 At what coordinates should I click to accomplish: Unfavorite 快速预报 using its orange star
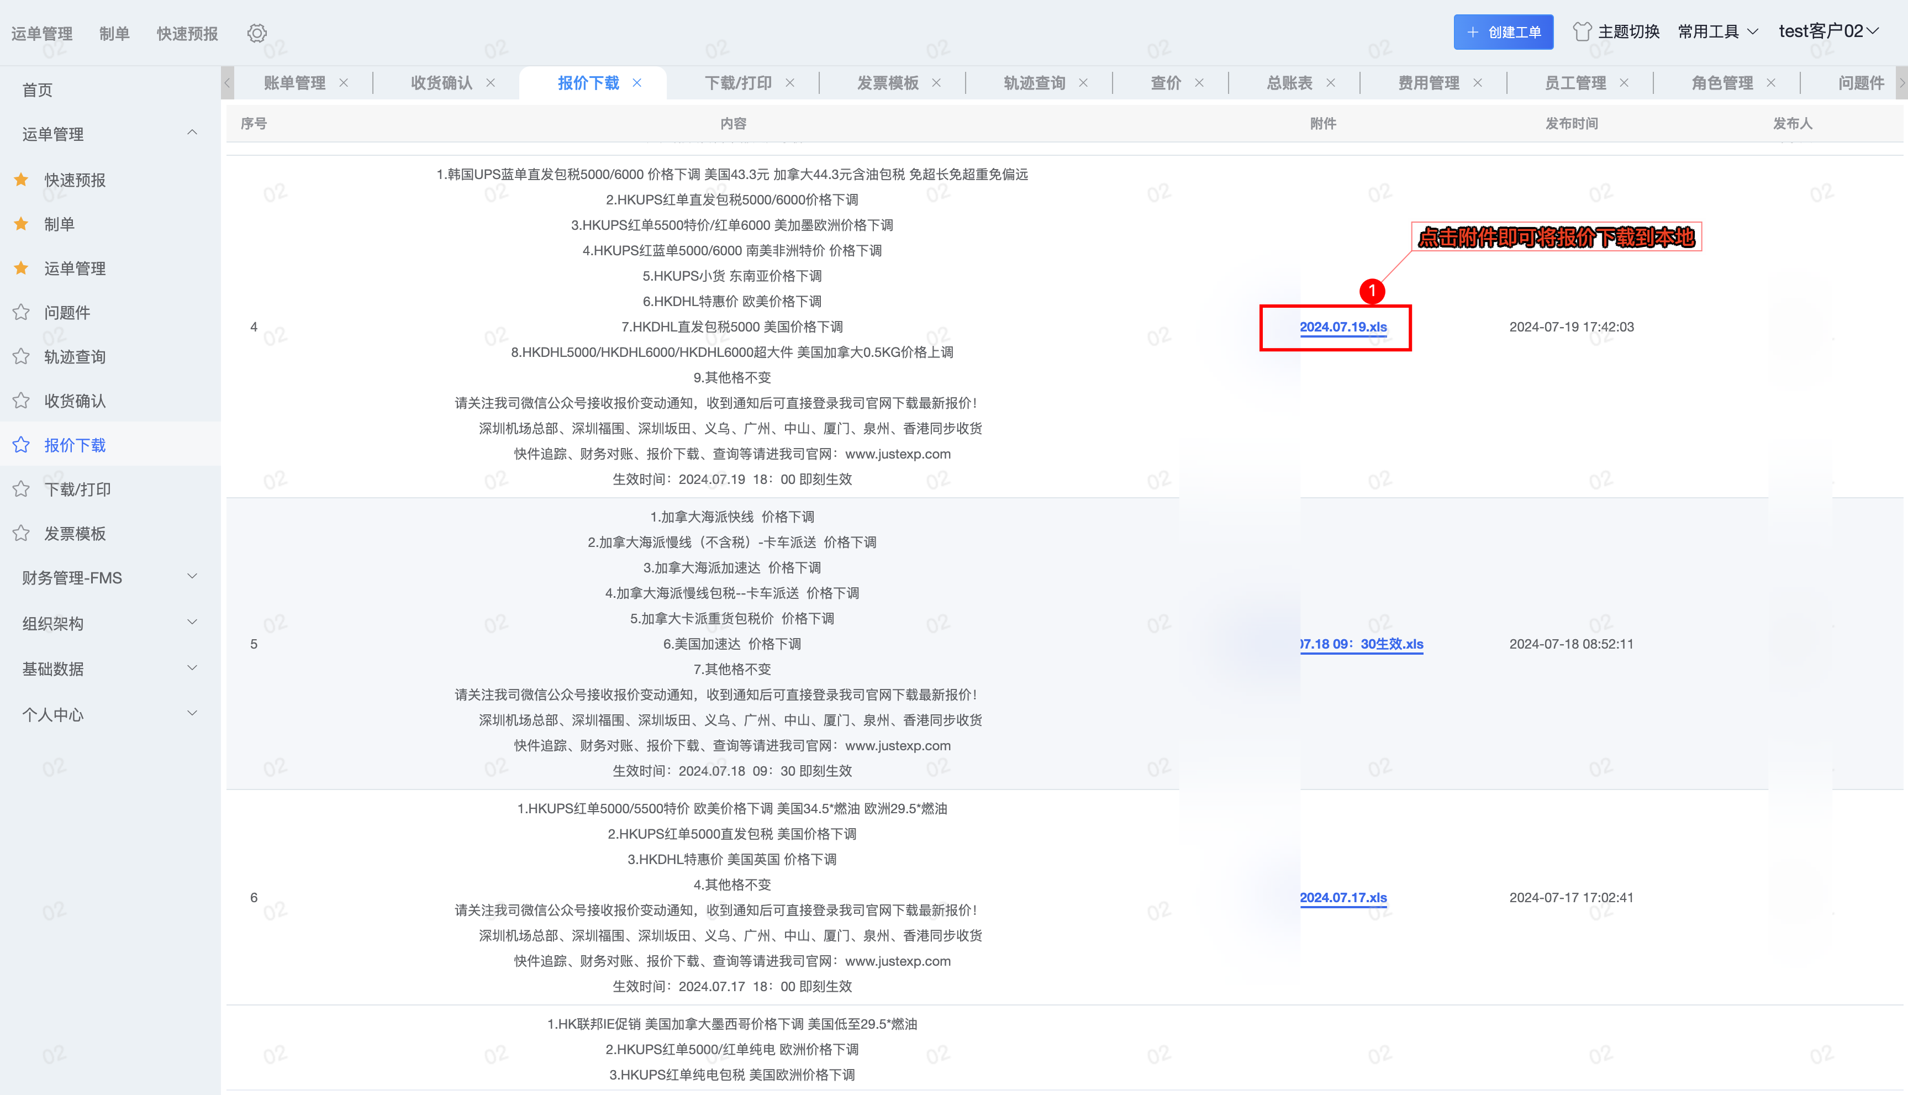click(21, 180)
